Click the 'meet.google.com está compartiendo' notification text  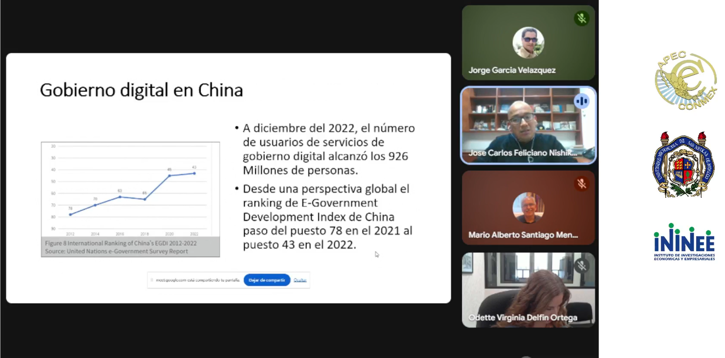(x=197, y=280)
